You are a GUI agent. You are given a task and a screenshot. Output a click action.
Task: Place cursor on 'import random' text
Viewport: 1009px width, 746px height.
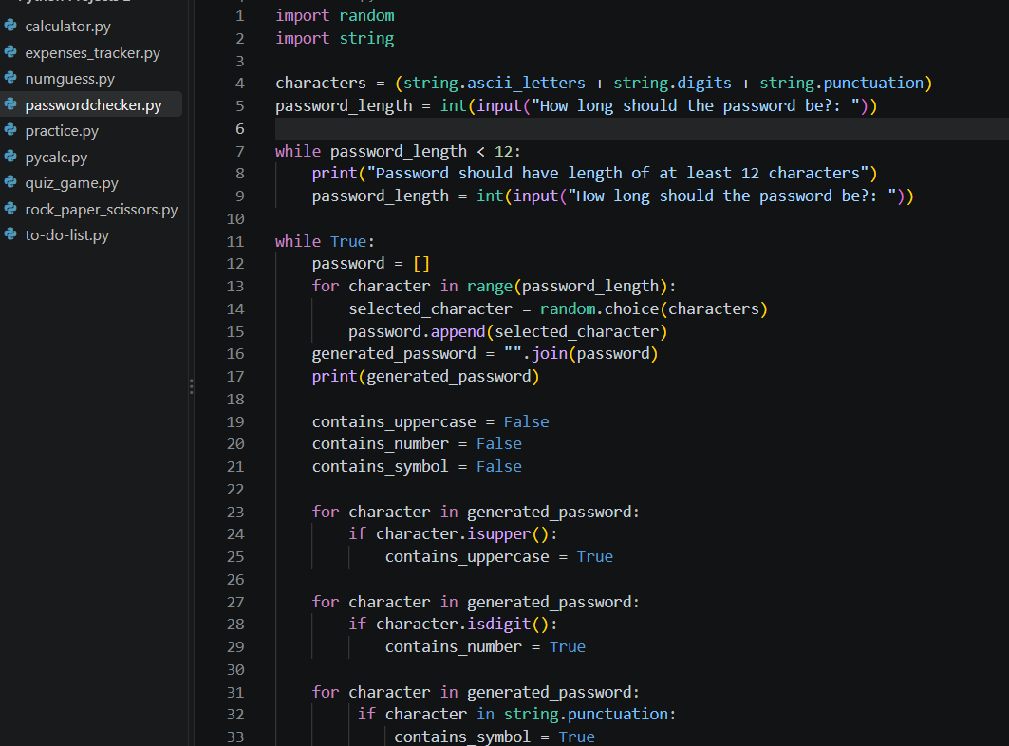pos(335,16)
